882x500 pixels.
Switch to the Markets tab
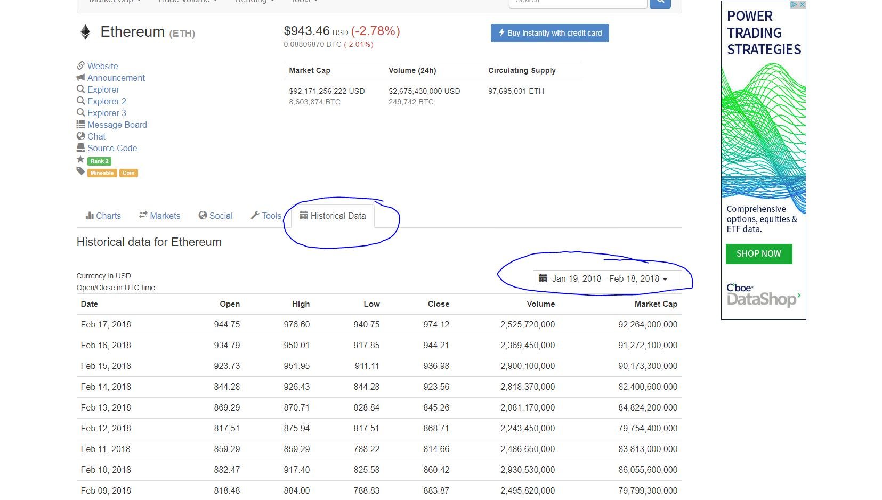pos(160,216)
